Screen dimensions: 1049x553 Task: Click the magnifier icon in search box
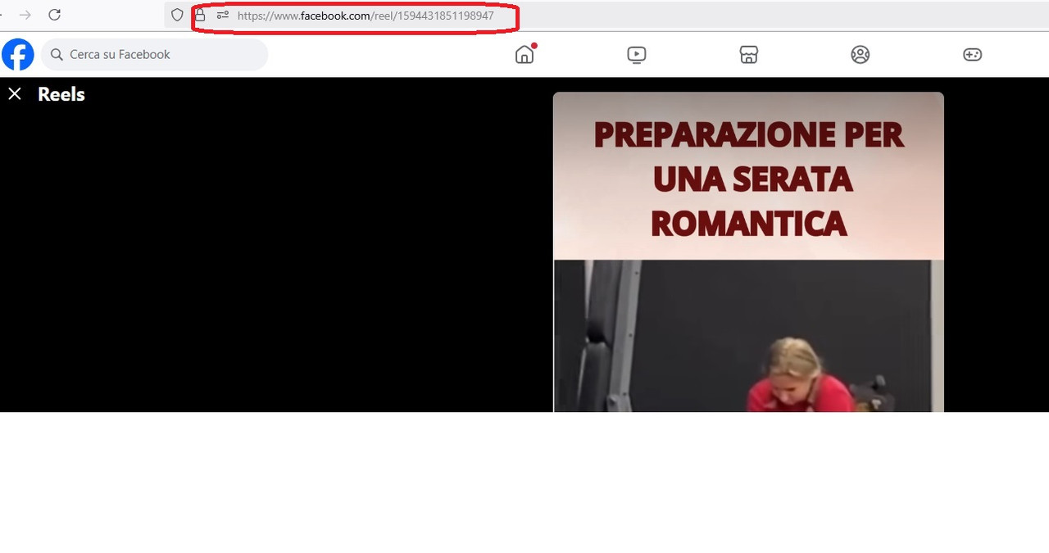pyautogui.click(x=57, y=54)
